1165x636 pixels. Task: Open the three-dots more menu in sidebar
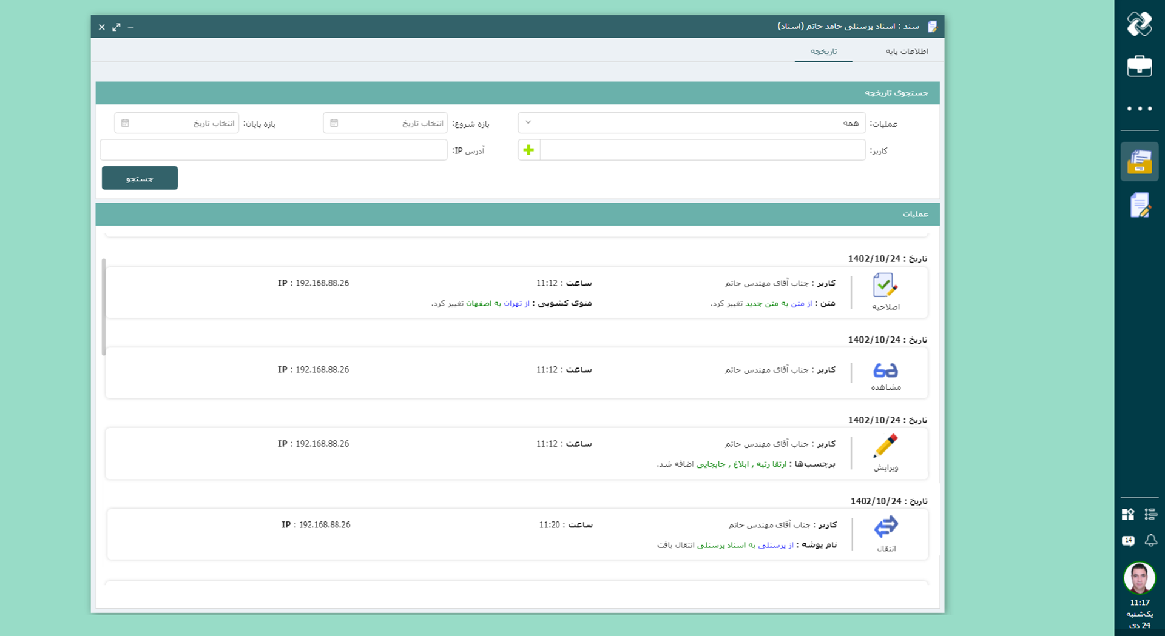click(1139, 109)
